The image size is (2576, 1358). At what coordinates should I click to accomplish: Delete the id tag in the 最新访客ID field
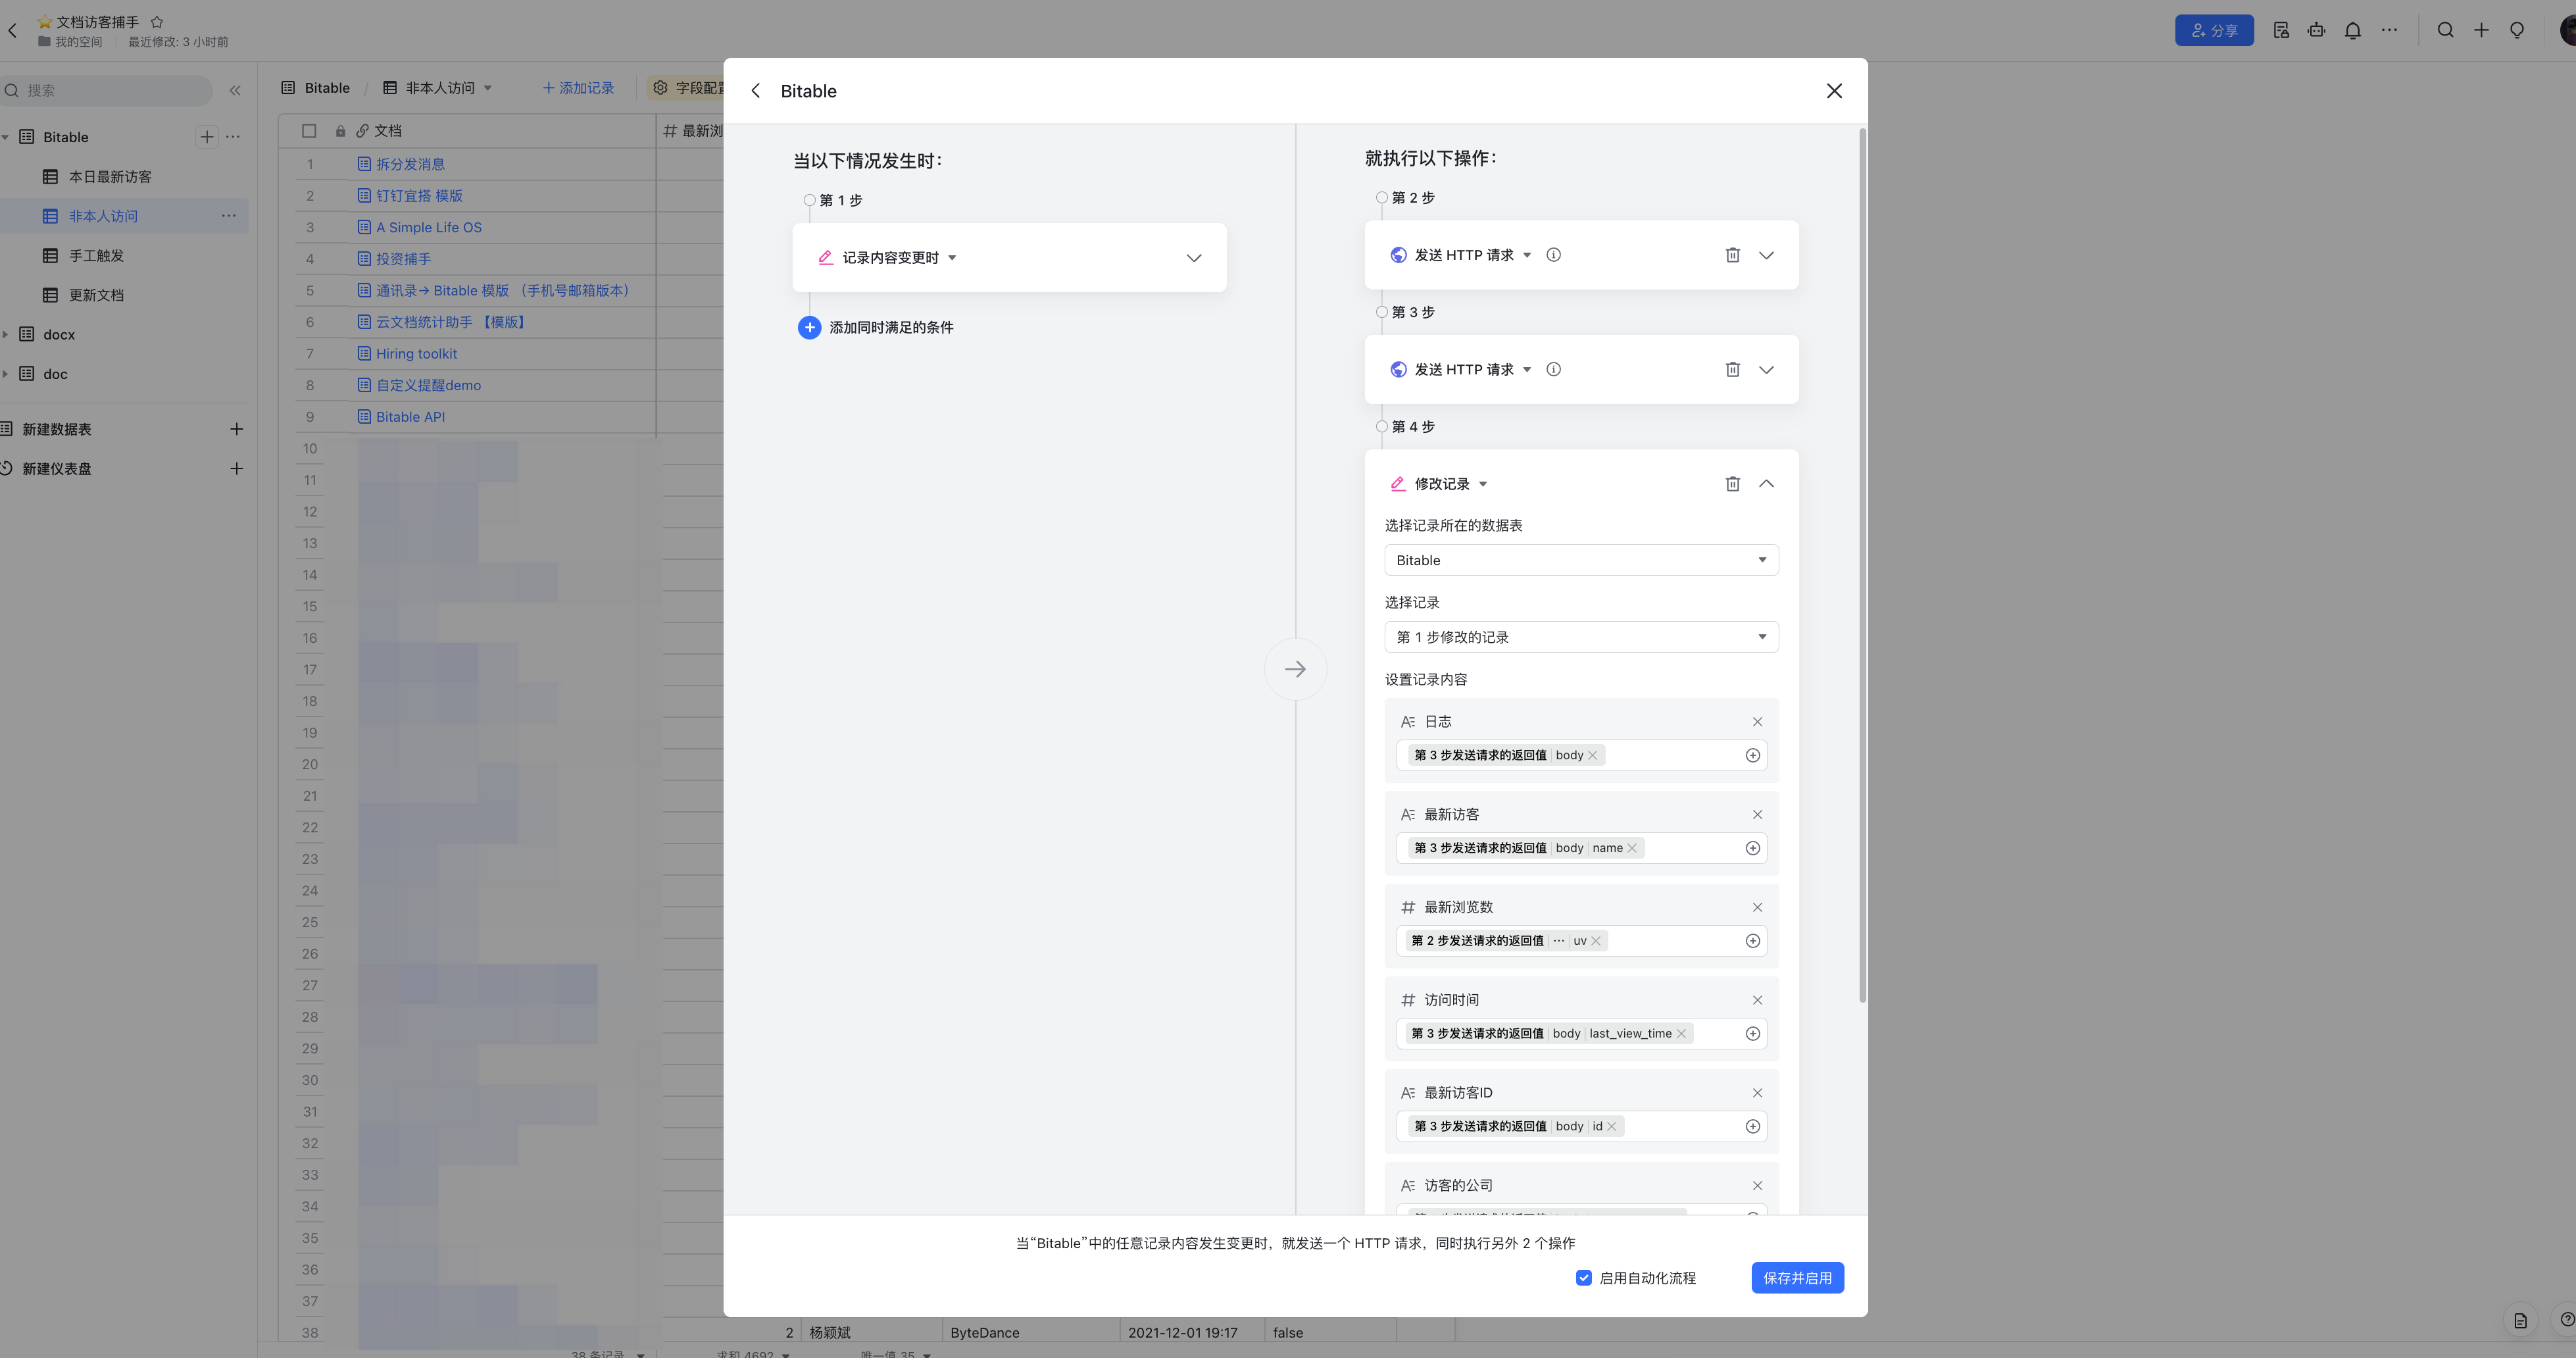(1612, 1127)
